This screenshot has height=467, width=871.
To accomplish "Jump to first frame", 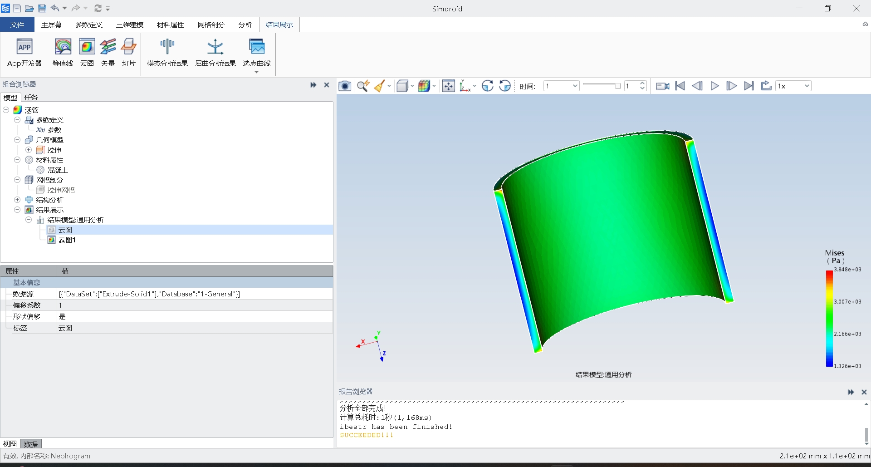I will [680, 86].
